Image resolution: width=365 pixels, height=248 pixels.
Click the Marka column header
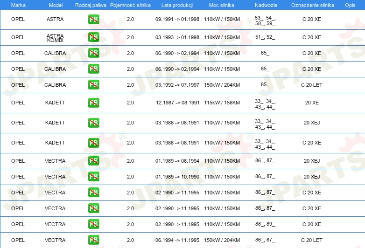pos(18,5)
